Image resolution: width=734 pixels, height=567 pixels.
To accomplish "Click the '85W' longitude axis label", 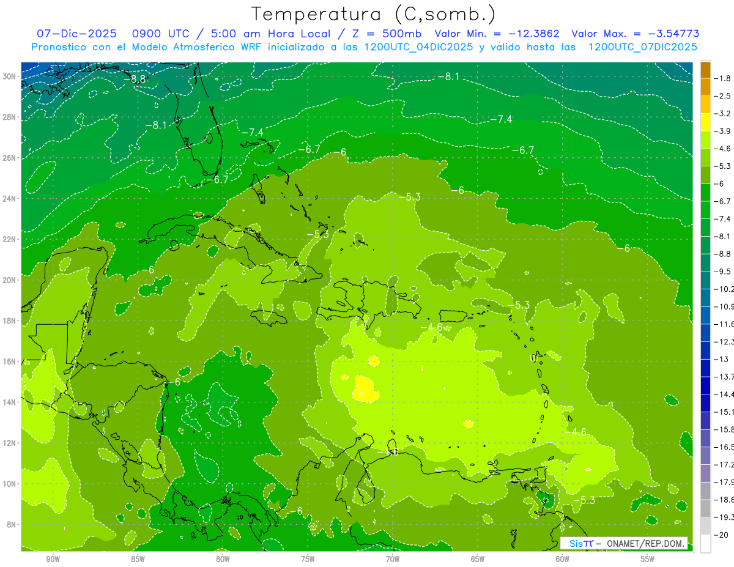I will tap(138, 559).
